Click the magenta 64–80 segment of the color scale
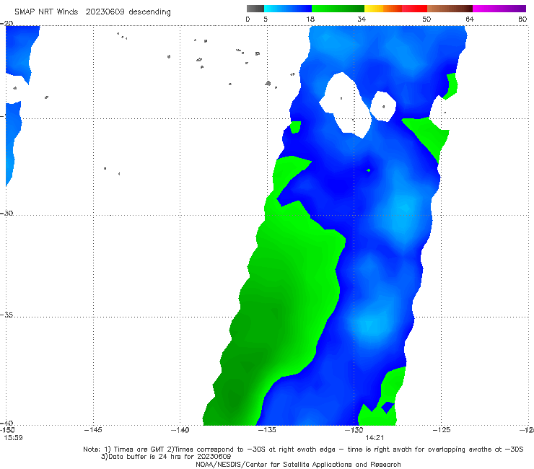 click(x=499, y=9)
